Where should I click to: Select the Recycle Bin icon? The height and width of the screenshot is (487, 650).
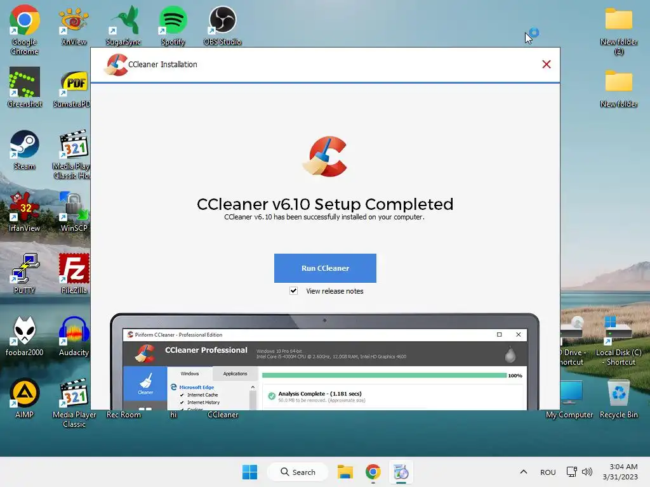coord(618,398)
